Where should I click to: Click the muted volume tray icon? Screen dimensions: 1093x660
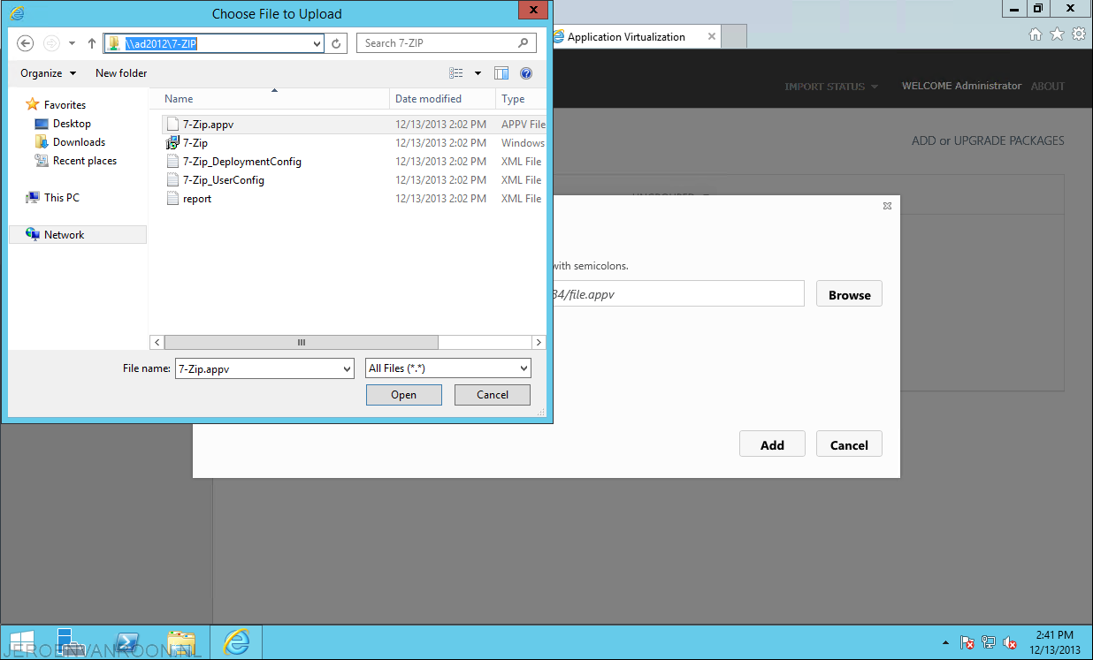click(x=1009, y=643)
